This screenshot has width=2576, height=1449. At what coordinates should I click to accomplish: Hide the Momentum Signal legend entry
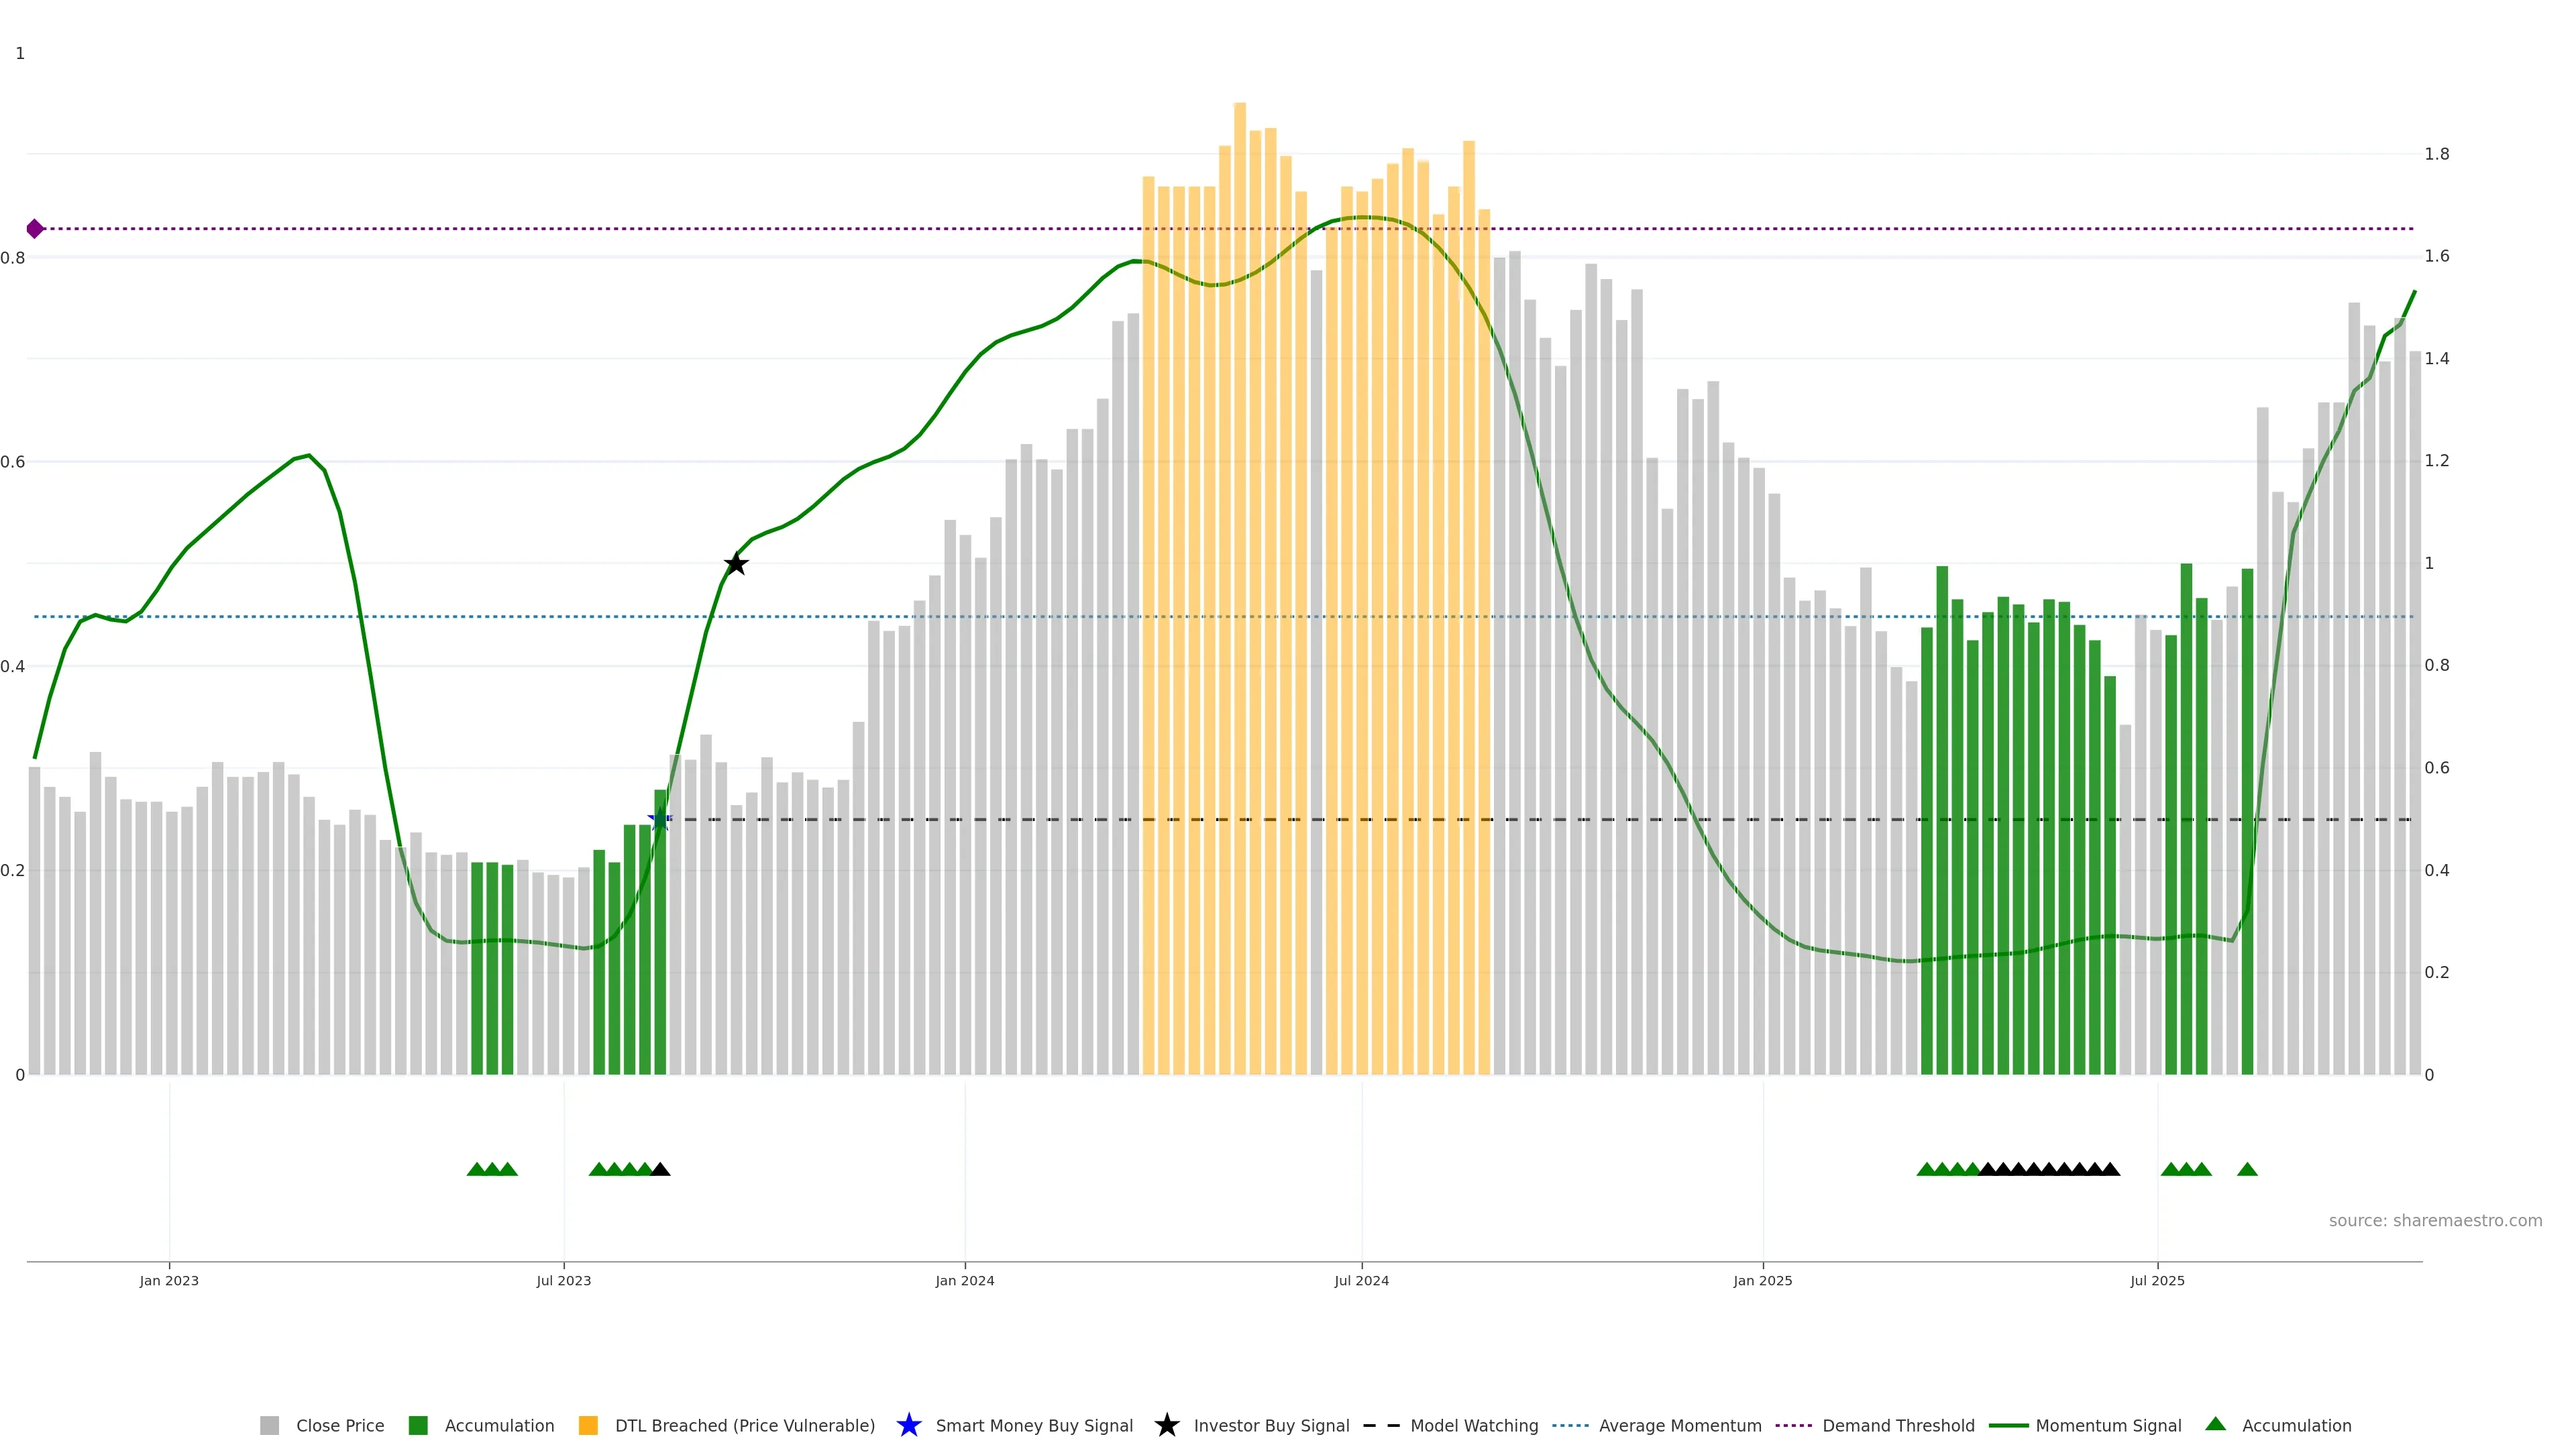(2108, 1425)
